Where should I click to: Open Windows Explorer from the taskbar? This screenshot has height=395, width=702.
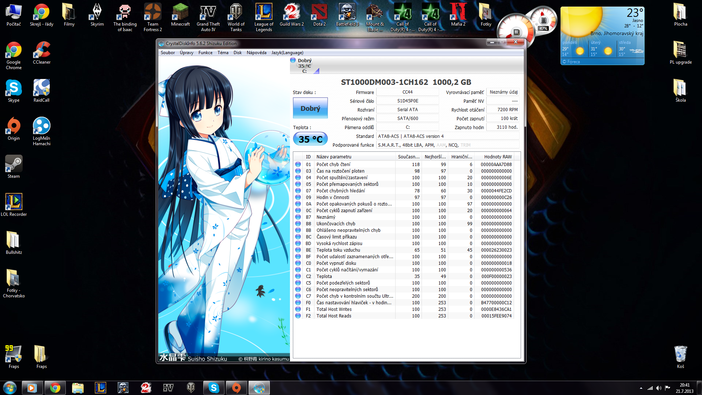(78, 388)
